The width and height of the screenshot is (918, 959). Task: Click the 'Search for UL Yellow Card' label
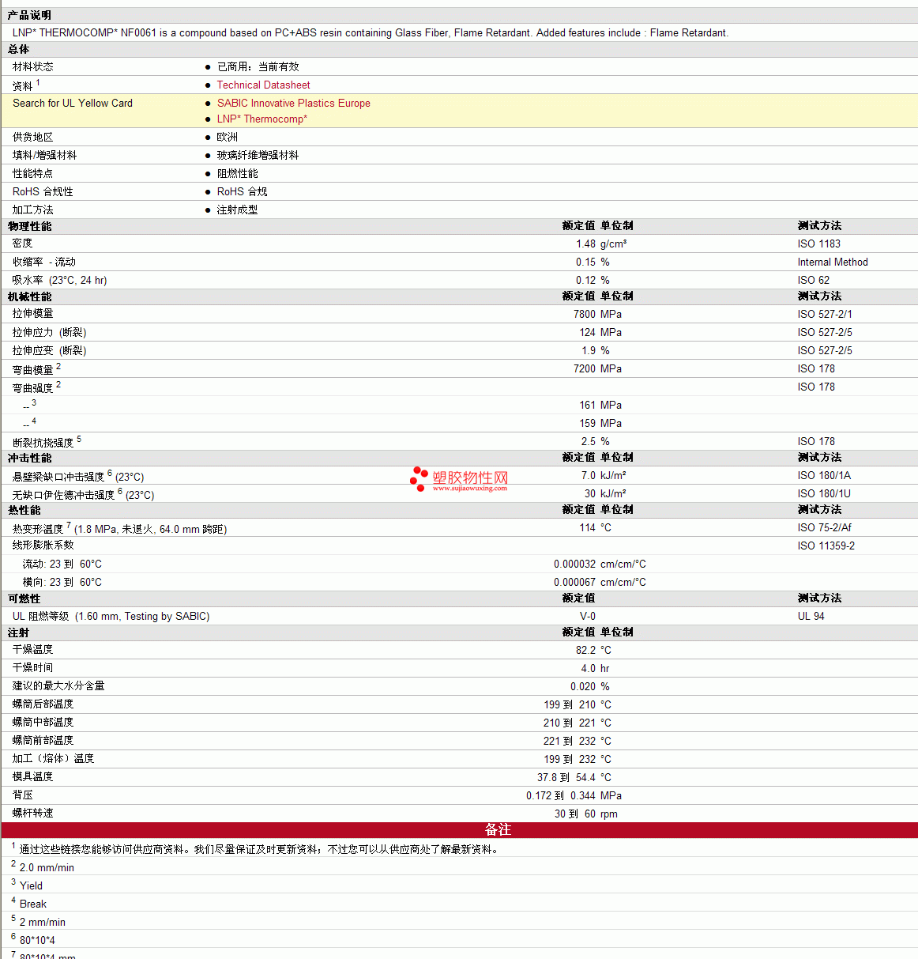[x=73, y=104]
